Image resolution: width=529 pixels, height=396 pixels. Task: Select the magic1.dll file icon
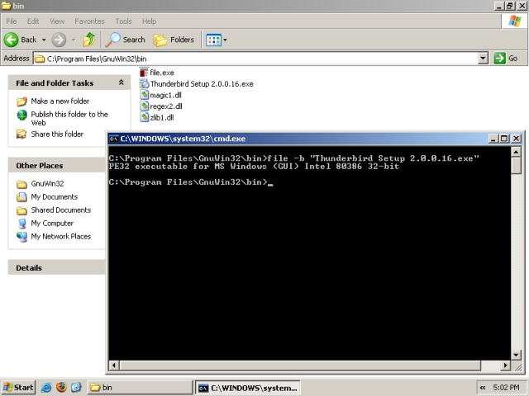144,95
